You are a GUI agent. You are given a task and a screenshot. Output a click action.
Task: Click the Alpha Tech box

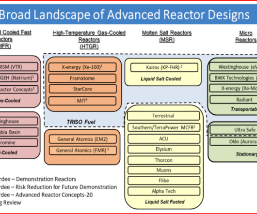click(x=164, y=191)
